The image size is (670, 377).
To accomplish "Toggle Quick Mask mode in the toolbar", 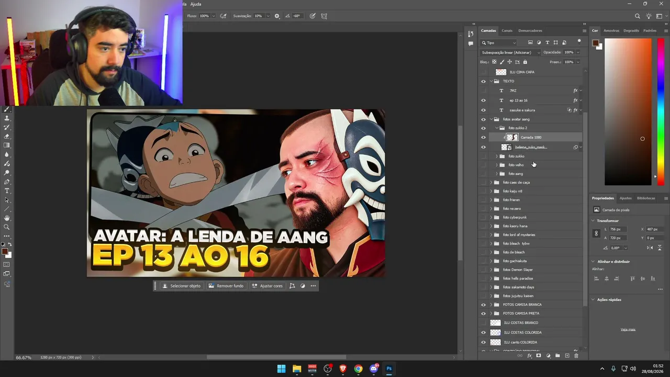I will (7, 264).
